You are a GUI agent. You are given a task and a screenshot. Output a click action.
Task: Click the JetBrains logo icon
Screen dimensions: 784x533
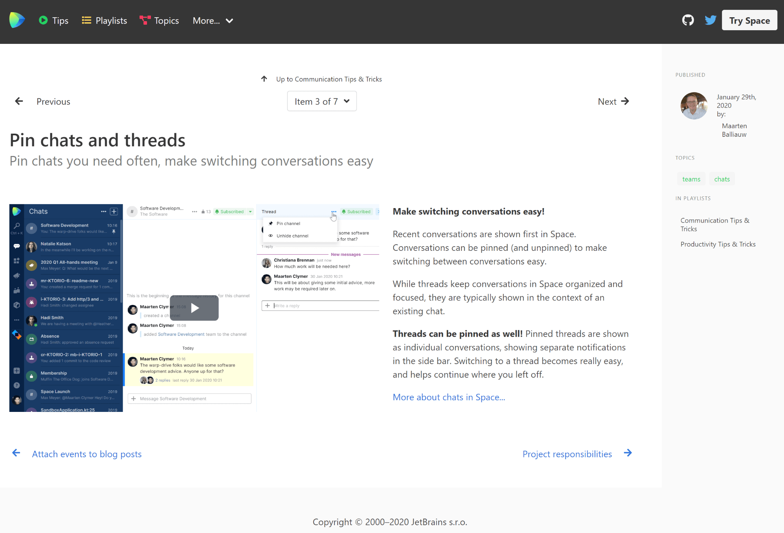pos(16,20)
